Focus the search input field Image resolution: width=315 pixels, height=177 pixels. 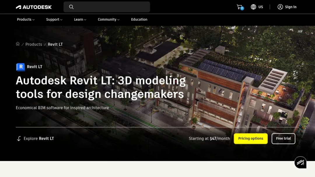point(107,7)
